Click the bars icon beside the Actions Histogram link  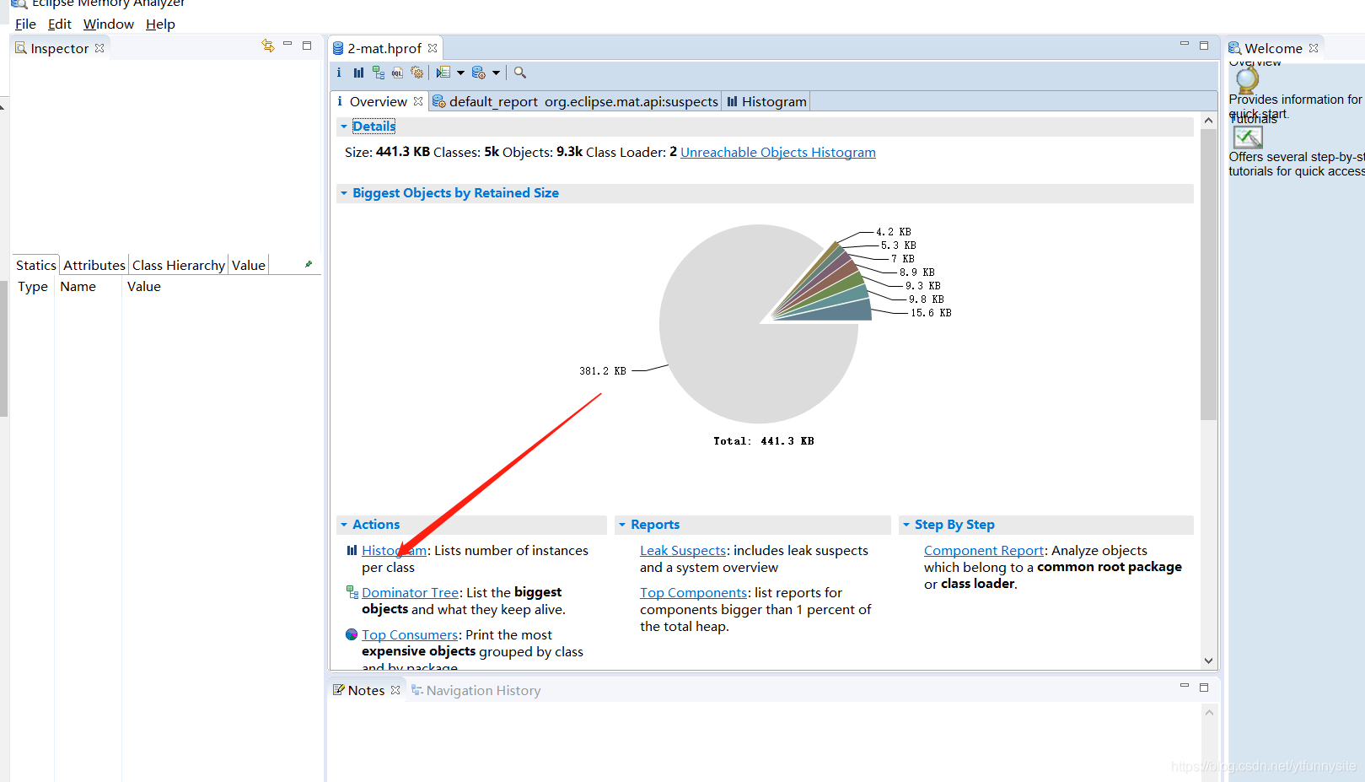[x=352, y=550]
